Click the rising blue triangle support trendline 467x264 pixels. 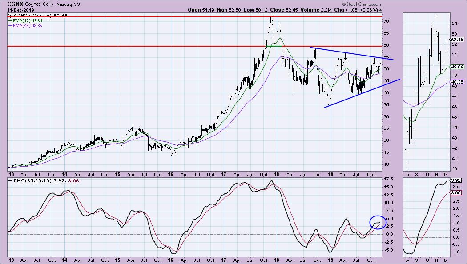(362, 93)
